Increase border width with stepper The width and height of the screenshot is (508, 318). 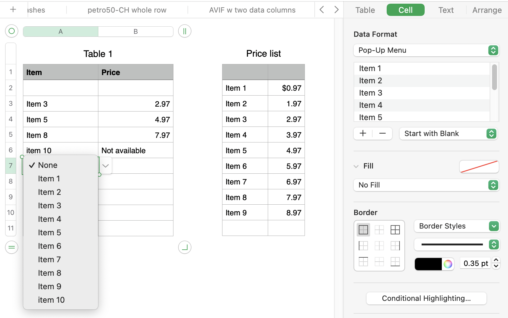[496, 260]
